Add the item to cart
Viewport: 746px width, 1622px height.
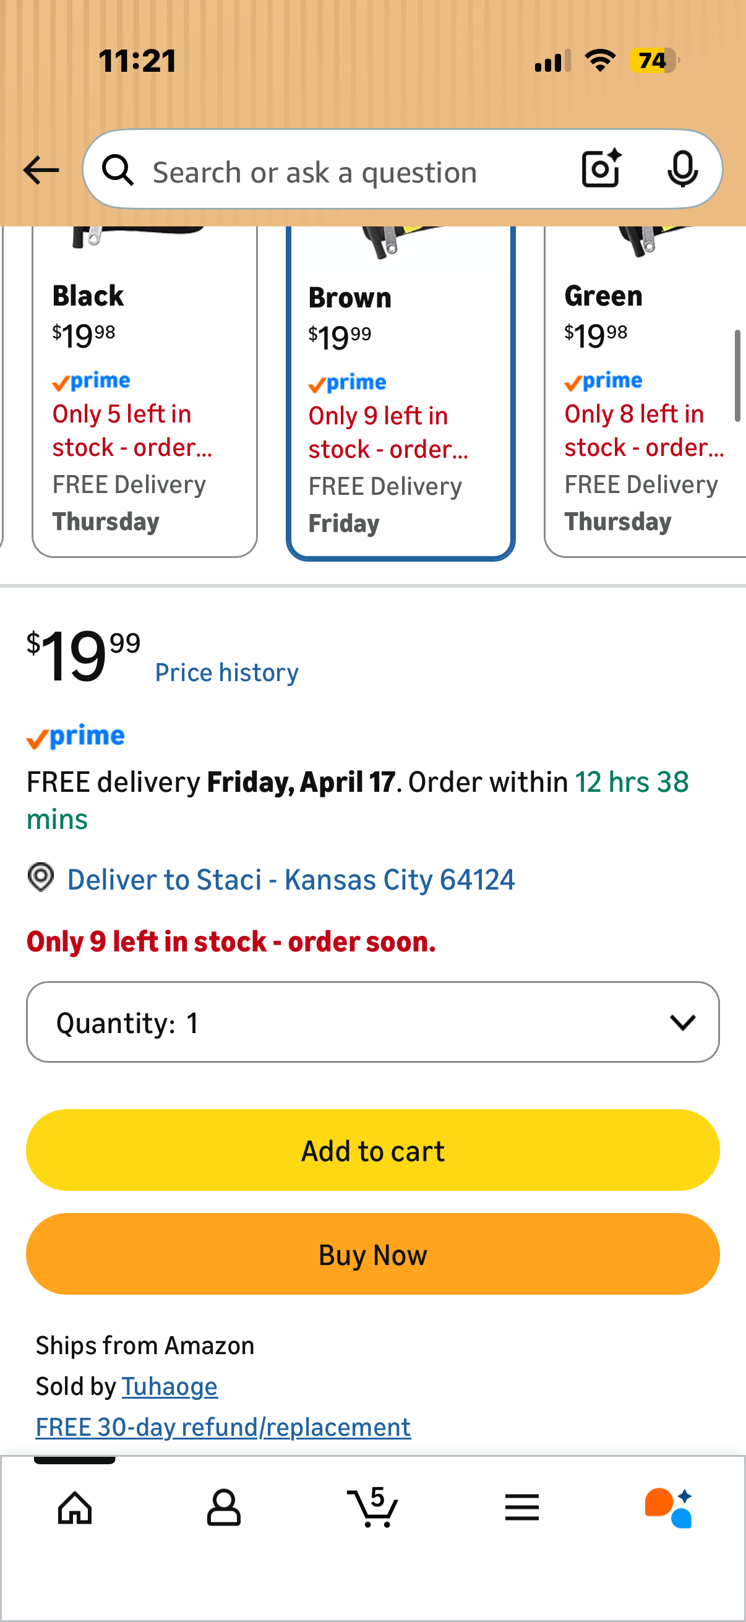point(372,1151)
